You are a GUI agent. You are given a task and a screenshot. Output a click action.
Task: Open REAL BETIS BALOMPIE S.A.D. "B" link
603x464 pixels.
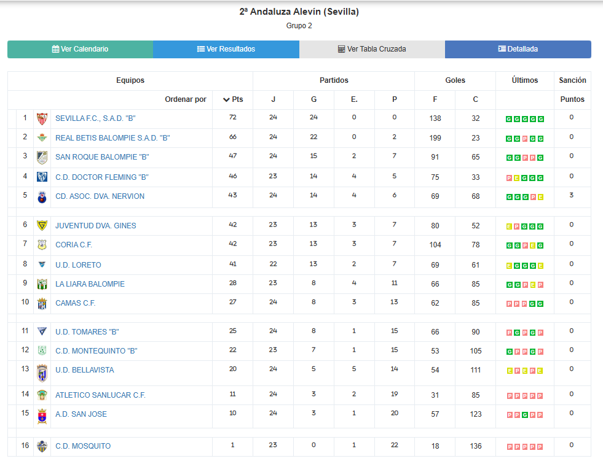click(112, 138)
